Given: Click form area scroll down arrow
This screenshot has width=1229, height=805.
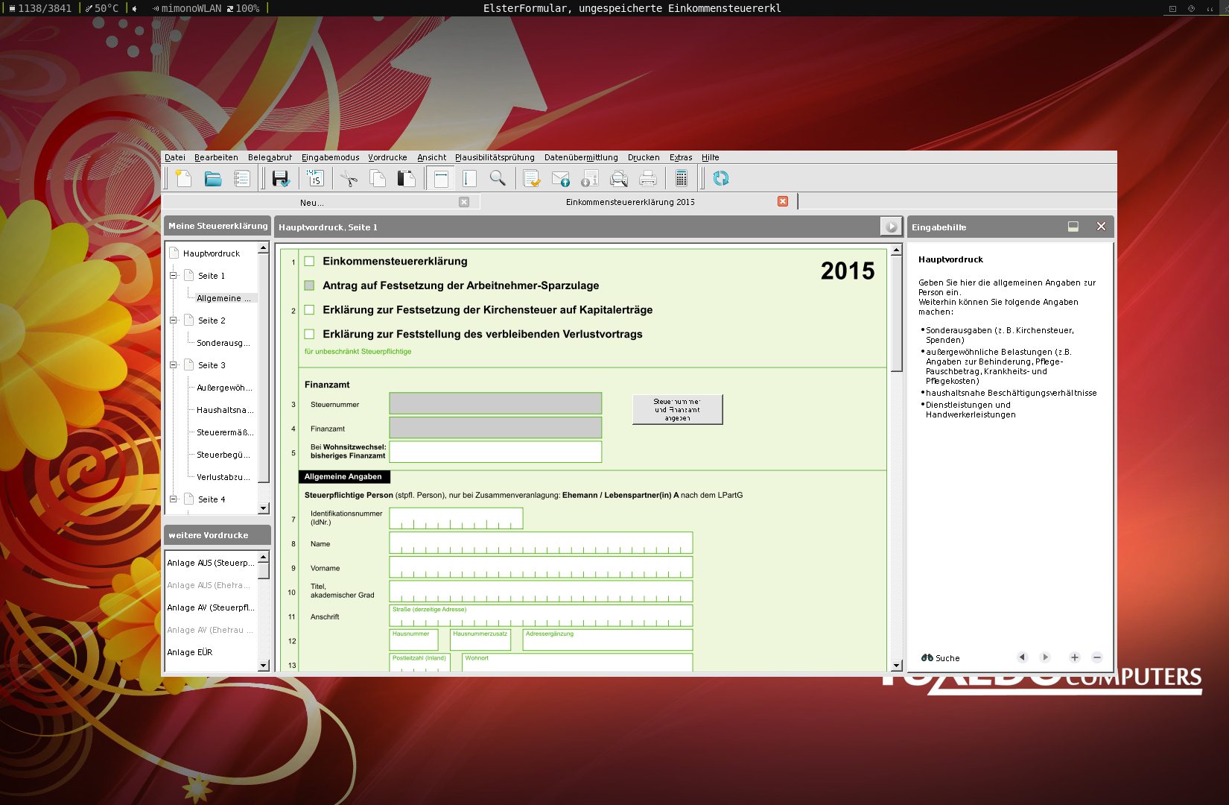Looking at the screenshot, I should tap(896, 666).
